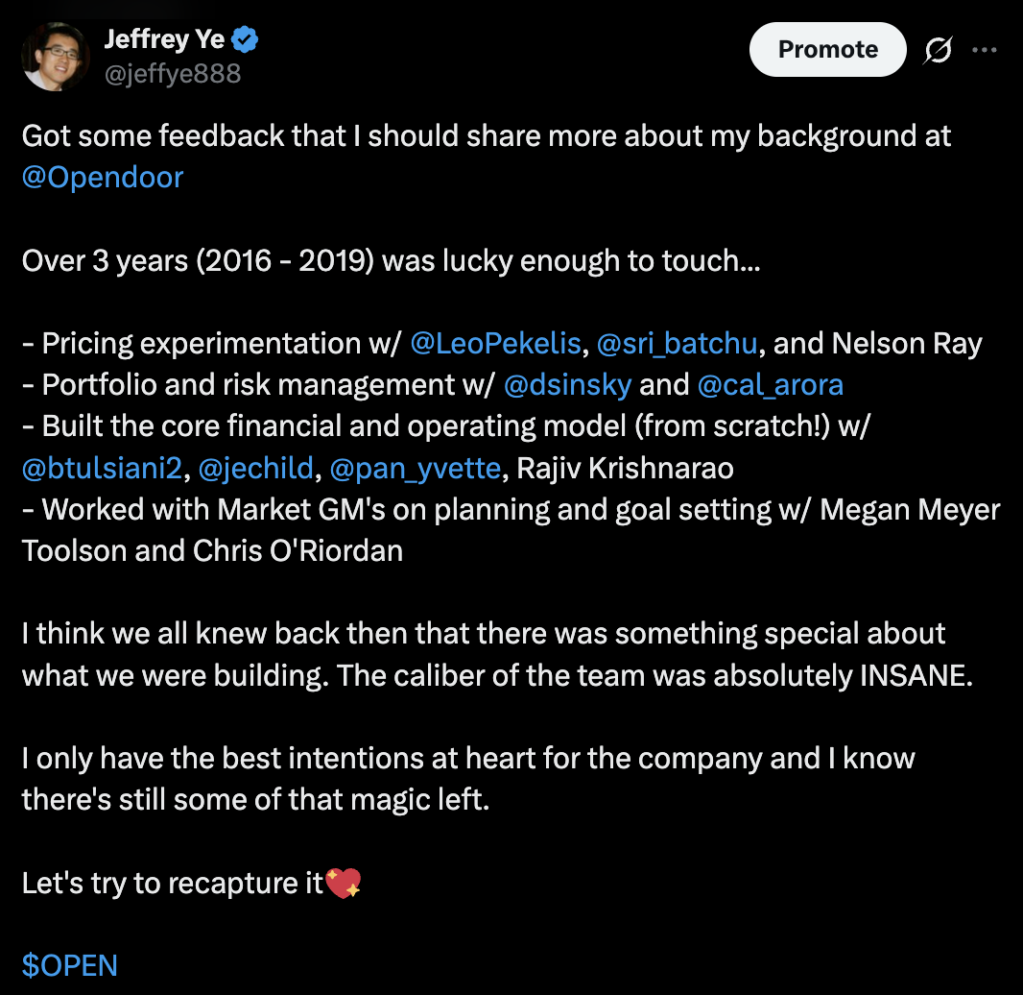This screenshot has height=995, width=1023.
Task: Click the @jeffye888 handle
Action: tap(172, 74)
